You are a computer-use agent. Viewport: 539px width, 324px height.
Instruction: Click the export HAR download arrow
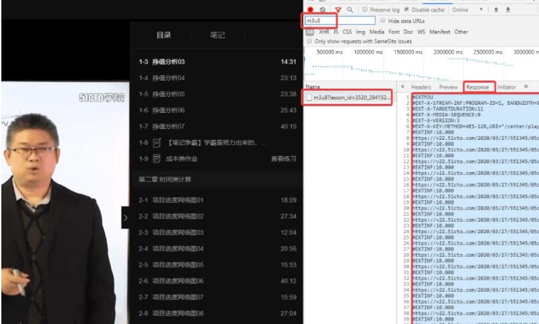(507, 10)
